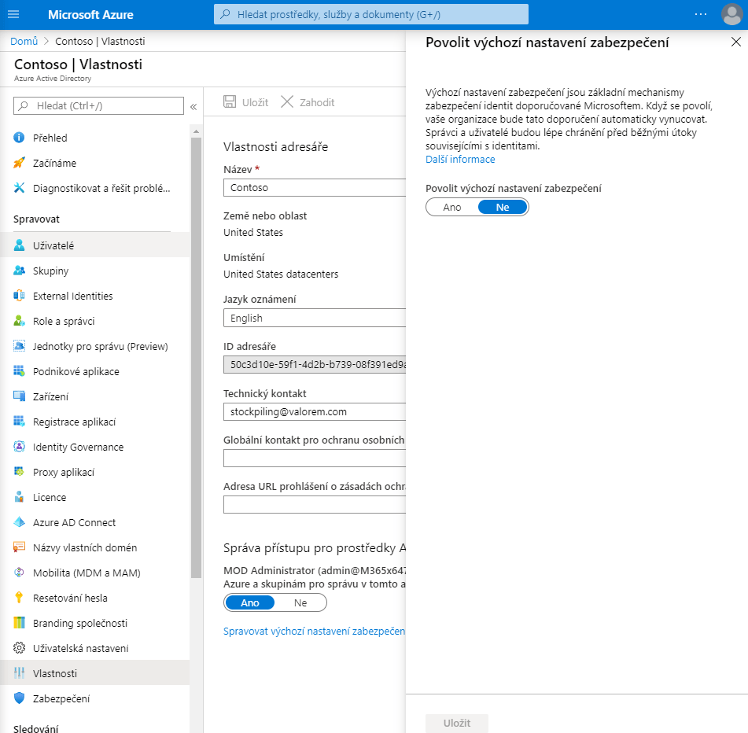748x733 pixels.
Task: Click the Discard X icon in toolbar
Action: [287, 102]
